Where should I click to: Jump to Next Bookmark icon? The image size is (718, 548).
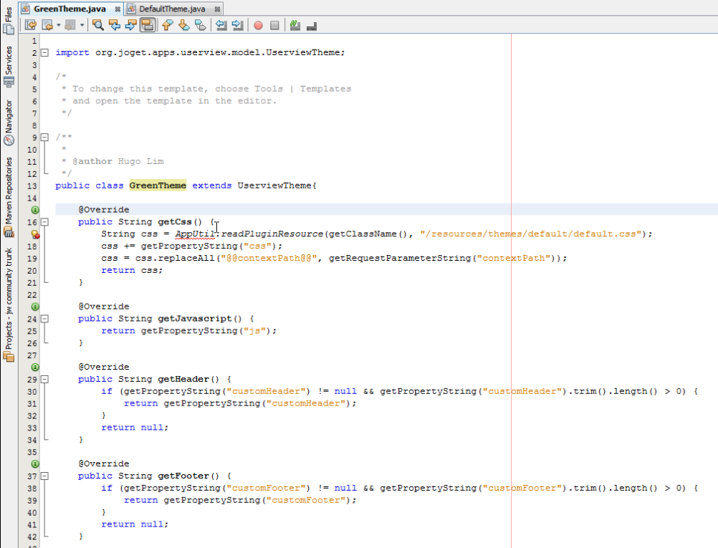(183, 25)
